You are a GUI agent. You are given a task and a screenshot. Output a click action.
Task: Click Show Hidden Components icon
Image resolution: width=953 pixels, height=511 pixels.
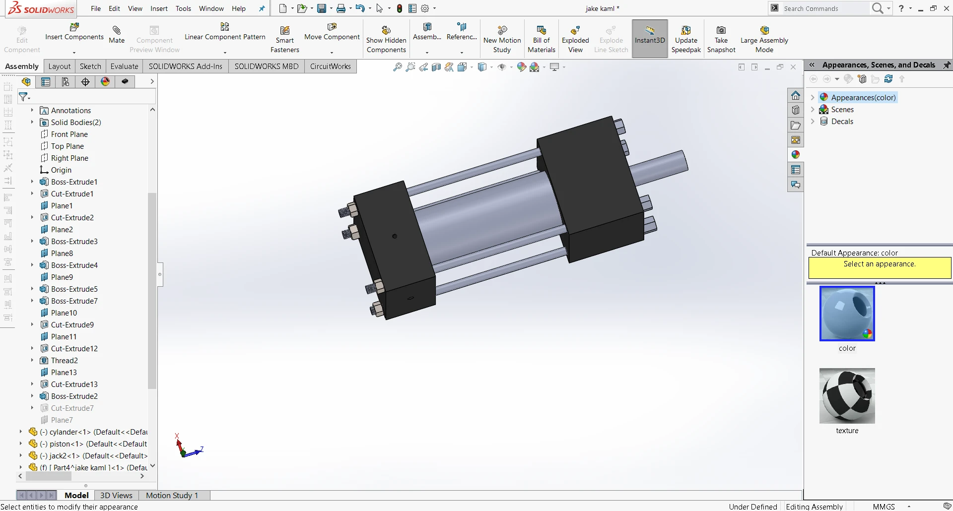tap(386, 31)
